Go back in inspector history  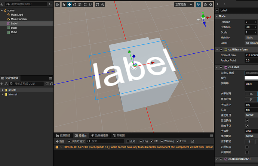tap(218, 4)
